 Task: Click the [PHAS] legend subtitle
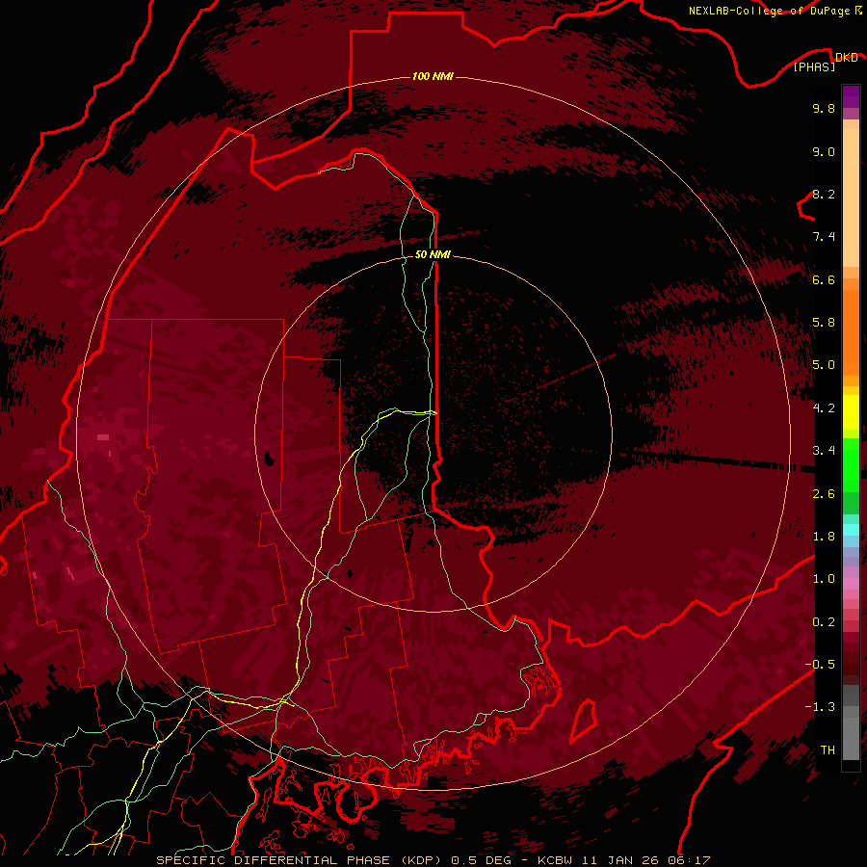(x=814, y=66)
